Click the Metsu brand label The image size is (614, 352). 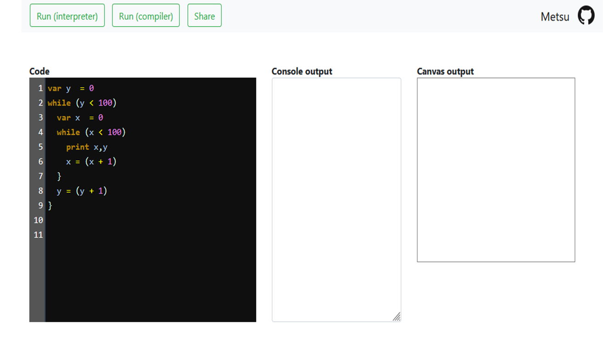555,17
